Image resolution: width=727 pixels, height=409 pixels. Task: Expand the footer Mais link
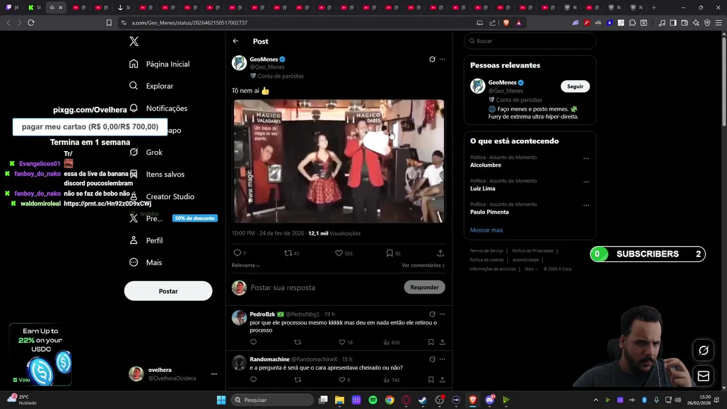(531, 269)
